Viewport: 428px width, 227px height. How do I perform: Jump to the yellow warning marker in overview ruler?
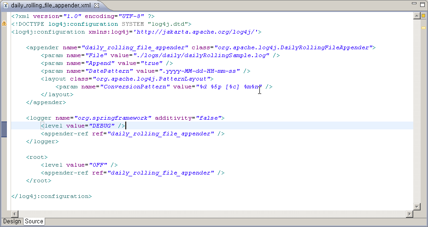pos(423,28)
